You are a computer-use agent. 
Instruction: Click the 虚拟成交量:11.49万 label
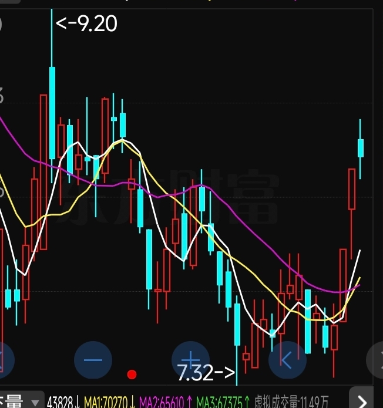pos(291,402)
